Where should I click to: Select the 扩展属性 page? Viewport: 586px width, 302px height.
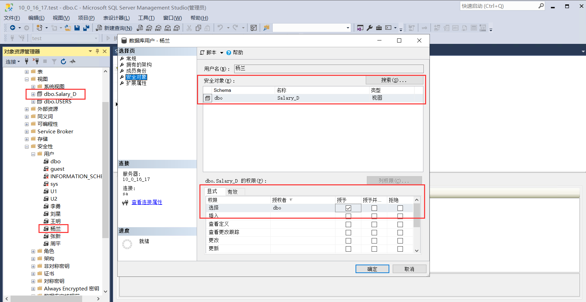click(136, 83)
